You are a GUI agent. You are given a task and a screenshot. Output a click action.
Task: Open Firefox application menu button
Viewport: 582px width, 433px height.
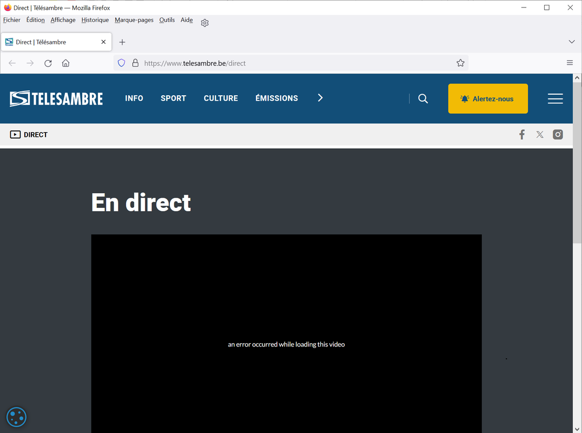(570, 63)
